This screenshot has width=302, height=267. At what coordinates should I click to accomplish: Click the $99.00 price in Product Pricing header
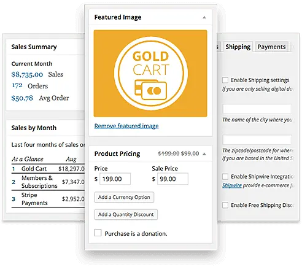coord(190,153)
